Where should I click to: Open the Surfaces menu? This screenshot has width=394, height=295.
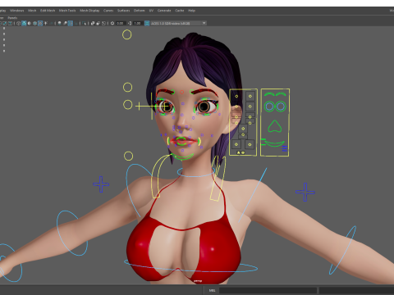124,11
